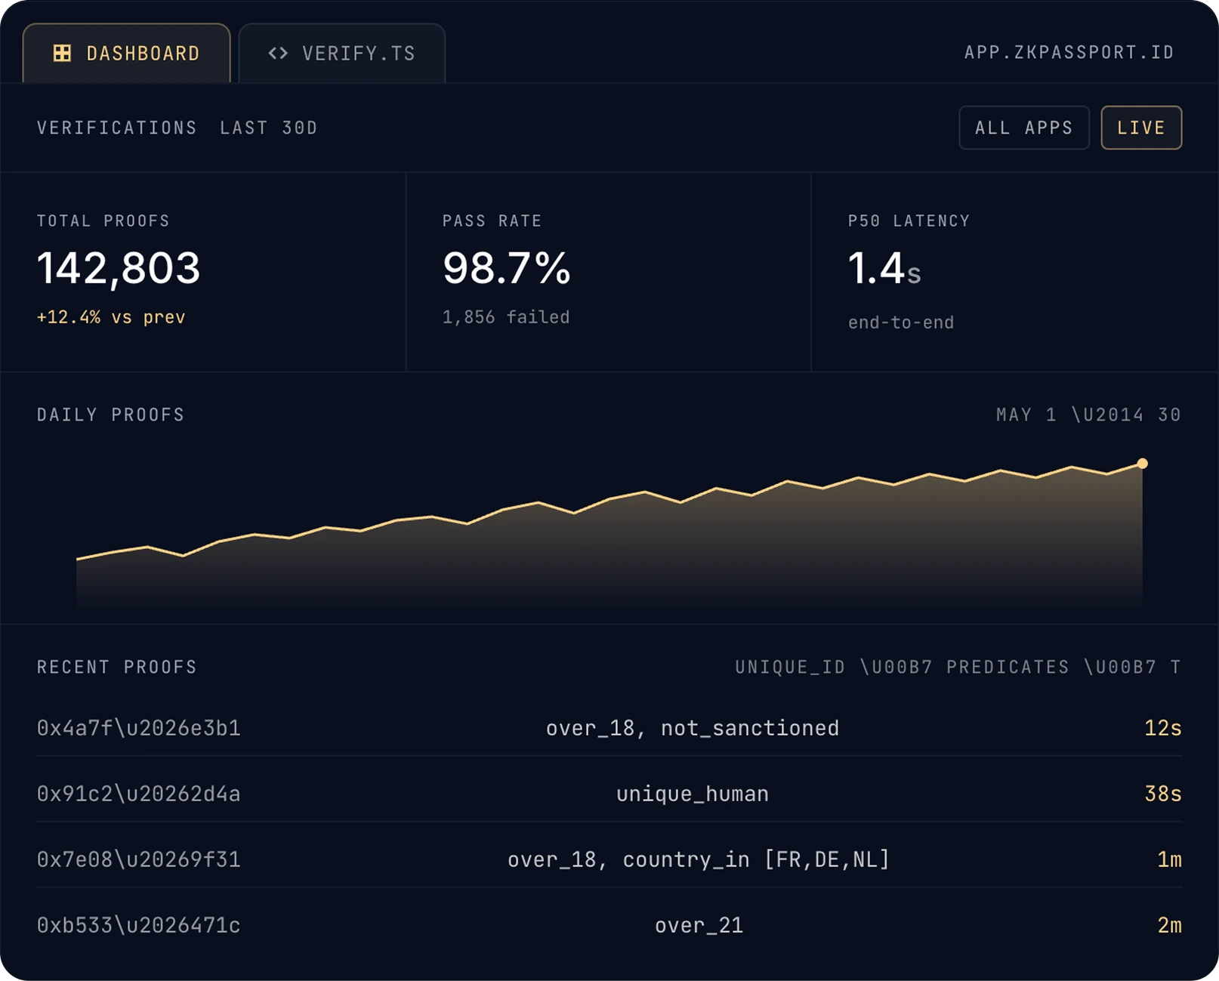Click the 1m timestamp
Image resolution: width=1219 pixels, height=981 pixels.
(1170, 859)
